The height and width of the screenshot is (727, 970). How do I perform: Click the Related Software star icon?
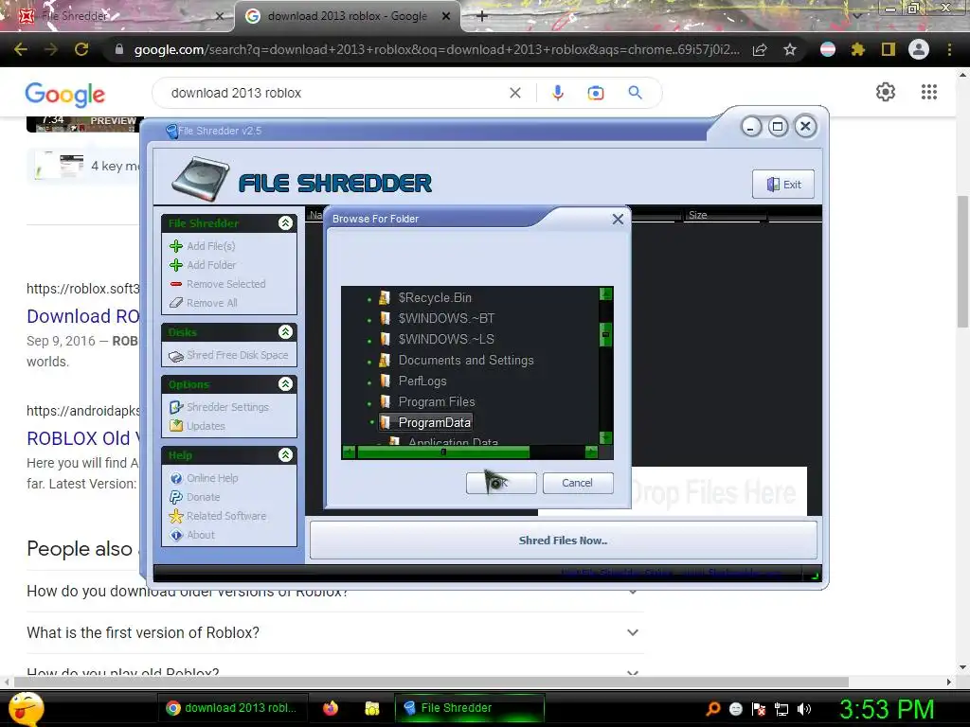(176, 516)
